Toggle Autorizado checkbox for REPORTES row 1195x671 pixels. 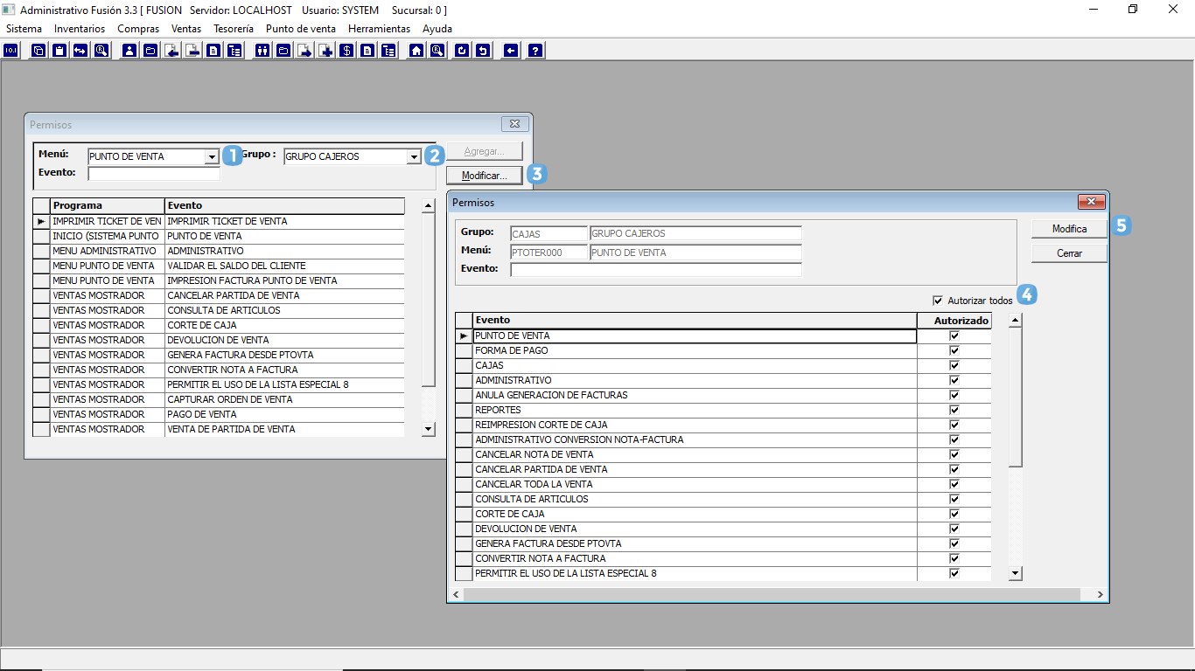coord(954,410)
